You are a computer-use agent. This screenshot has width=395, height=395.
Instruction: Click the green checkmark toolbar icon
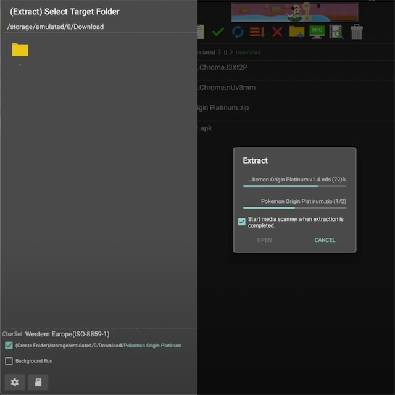click(218, 32)
